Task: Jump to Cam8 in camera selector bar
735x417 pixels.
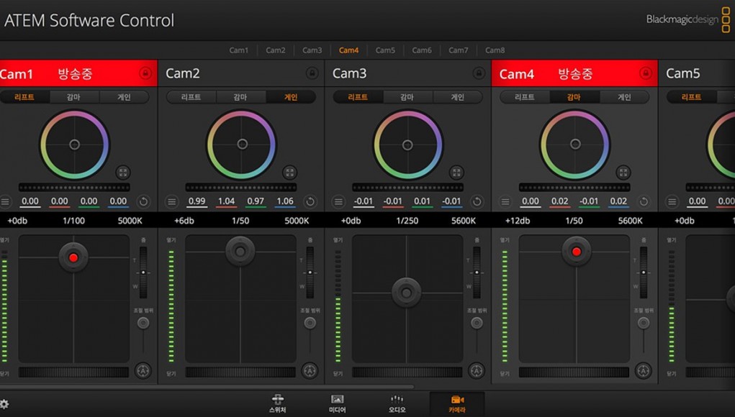Action: pyautogui.click(x=495, y=50)
